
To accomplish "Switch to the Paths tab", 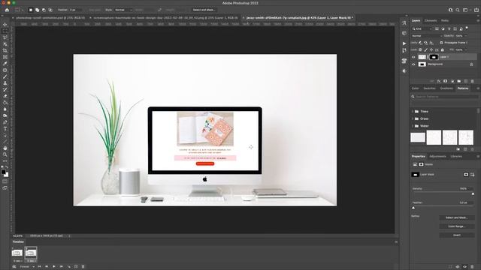I will 445,20.
